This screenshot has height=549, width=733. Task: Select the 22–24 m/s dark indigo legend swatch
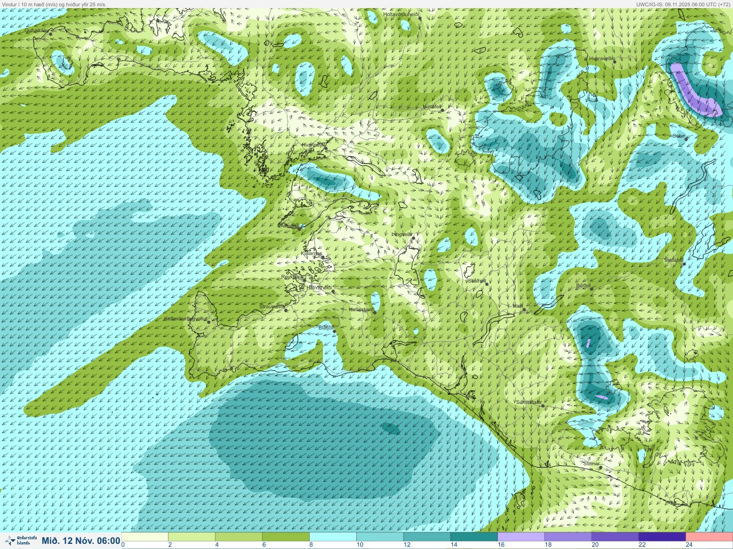[x=662, y=537]
